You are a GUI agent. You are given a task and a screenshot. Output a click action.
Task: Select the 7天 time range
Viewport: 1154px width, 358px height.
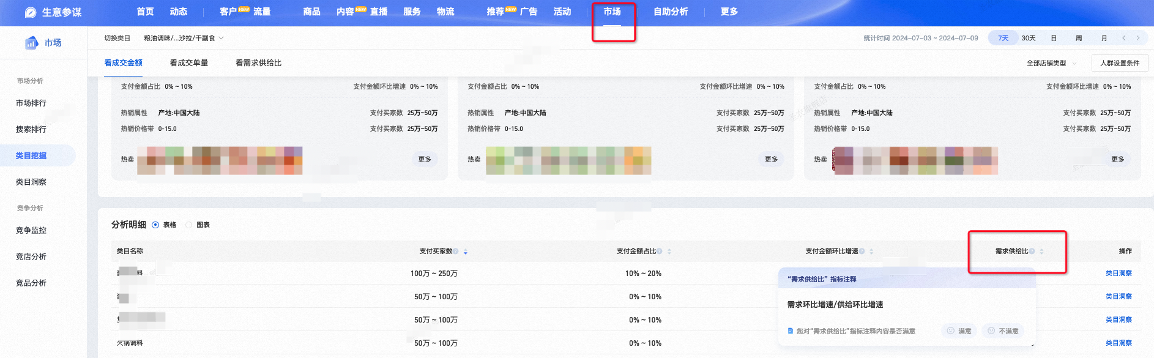[x=1003, y=38]
